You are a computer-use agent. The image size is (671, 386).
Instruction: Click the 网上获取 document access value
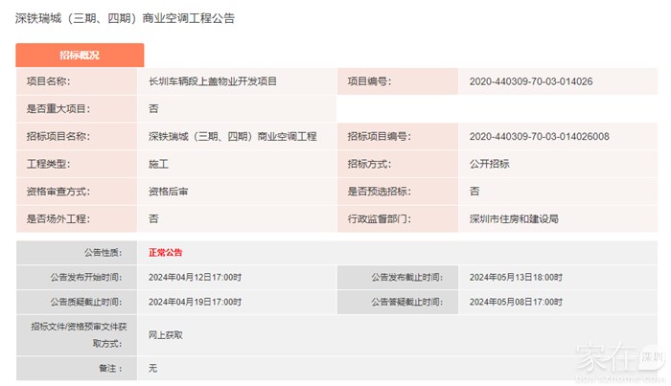(165, 335)
